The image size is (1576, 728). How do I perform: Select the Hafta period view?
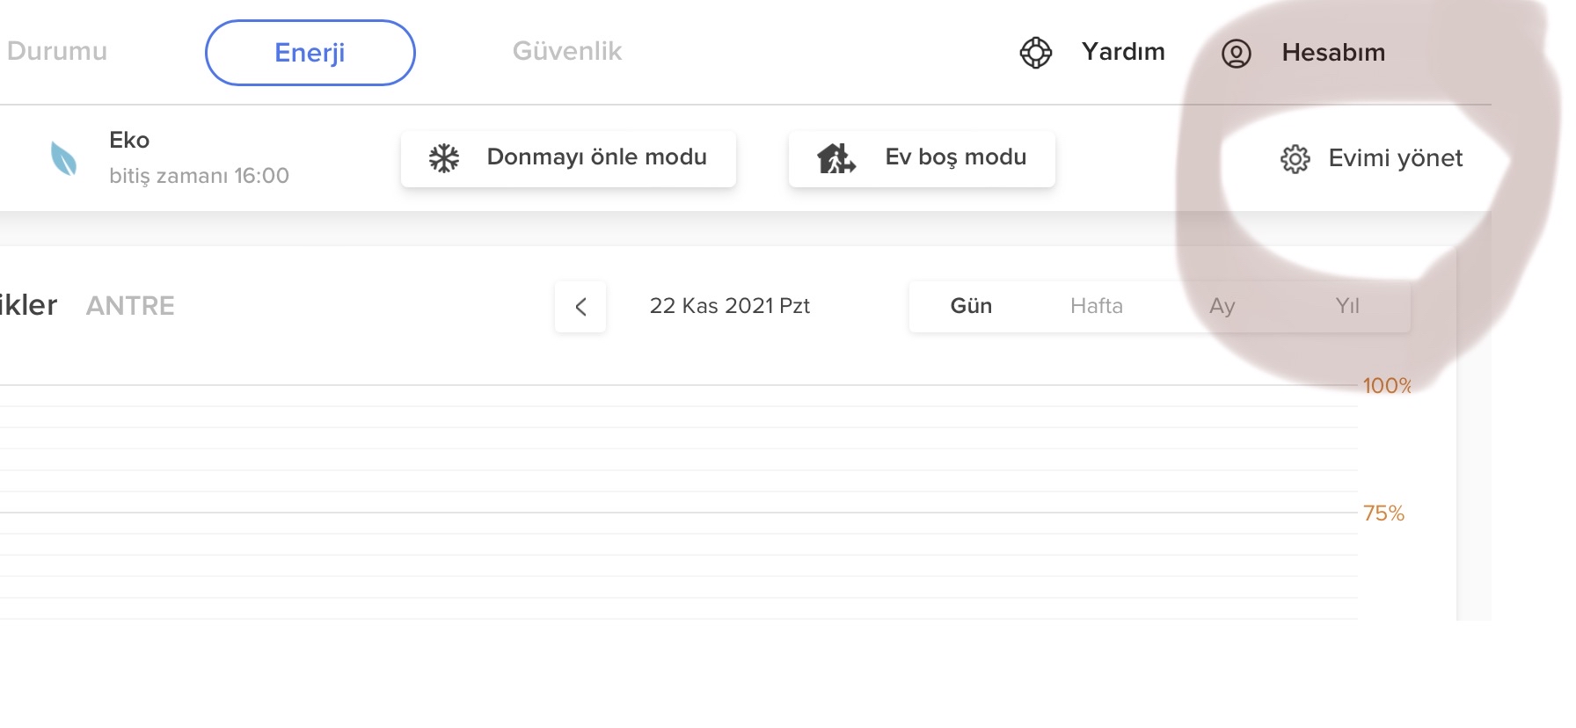coord(1097,306)
